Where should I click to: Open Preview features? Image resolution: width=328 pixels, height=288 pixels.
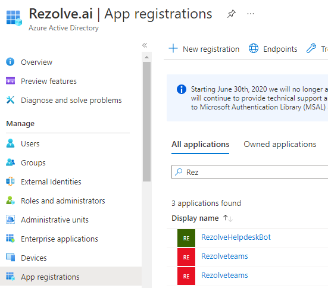pos(49,81)
